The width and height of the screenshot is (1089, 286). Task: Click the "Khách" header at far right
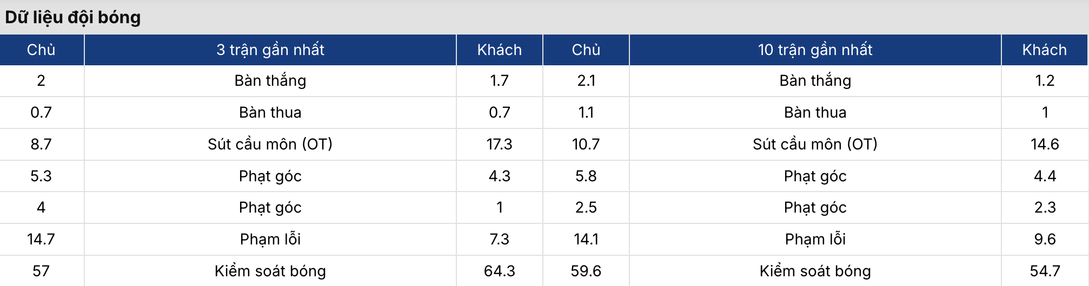click(1045, 50)
